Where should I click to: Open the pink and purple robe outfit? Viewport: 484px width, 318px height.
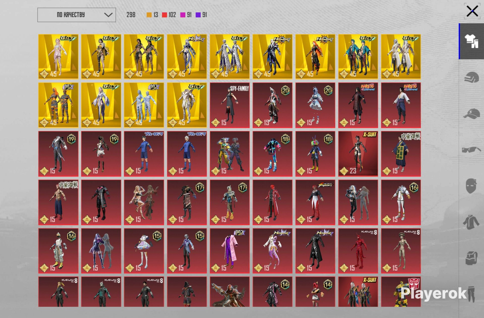[230, 251]
